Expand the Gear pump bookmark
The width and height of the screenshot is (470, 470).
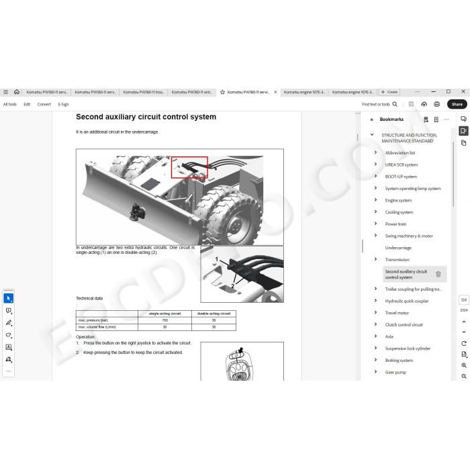375,372
